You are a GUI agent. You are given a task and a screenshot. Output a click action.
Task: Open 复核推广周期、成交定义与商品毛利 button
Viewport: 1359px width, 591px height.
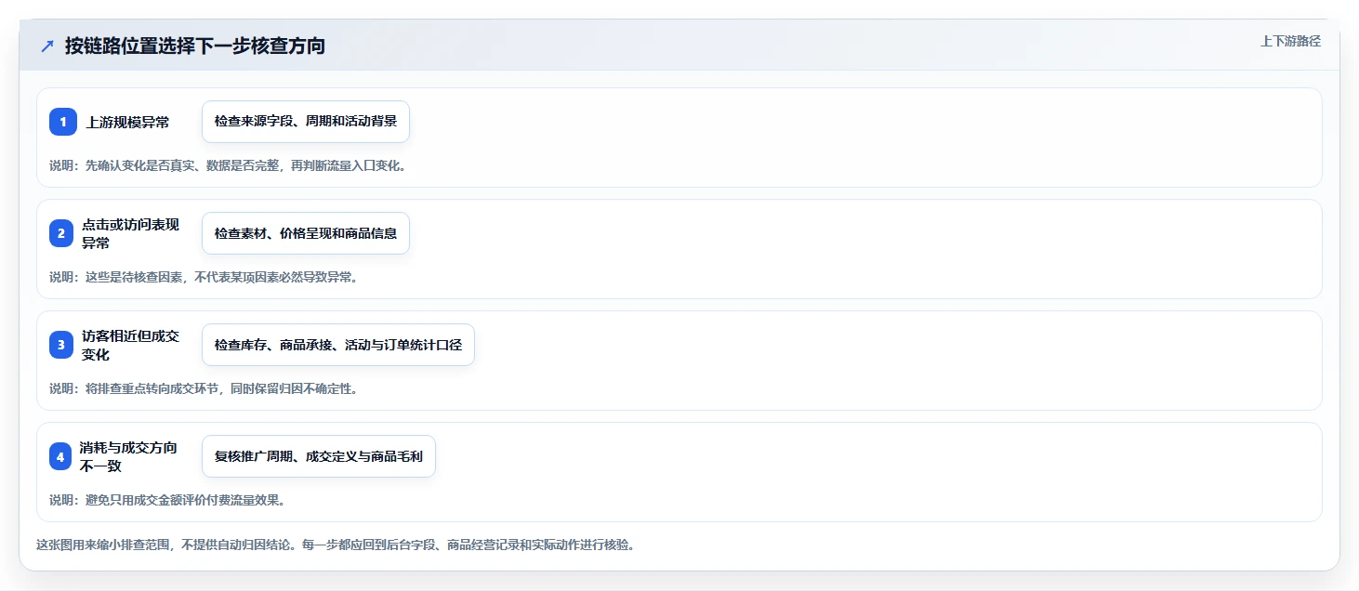pyautogui.click(x=319, y=456)
